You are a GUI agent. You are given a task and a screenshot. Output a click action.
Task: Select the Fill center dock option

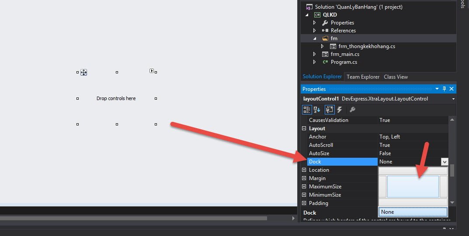pos(413,187)
